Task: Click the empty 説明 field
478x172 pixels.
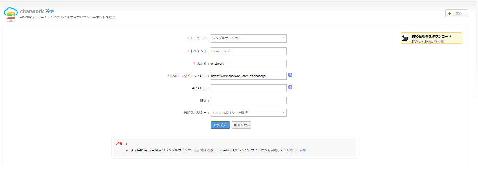Action: [x=249, y=100]
